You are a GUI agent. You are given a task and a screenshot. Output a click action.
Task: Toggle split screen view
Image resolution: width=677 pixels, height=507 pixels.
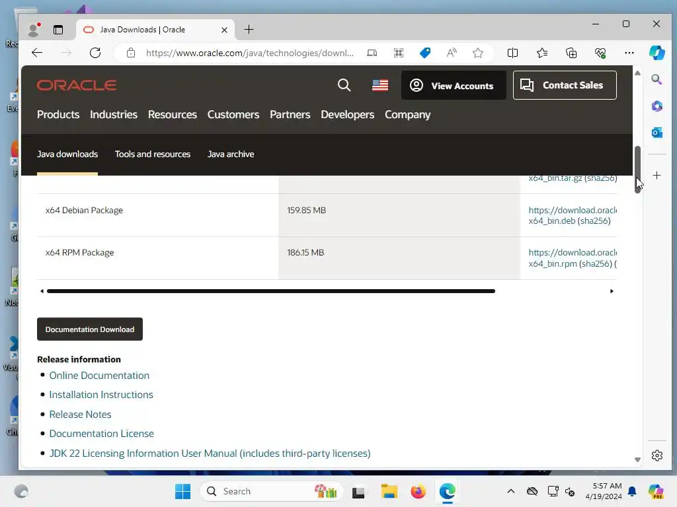click(512, 53)
